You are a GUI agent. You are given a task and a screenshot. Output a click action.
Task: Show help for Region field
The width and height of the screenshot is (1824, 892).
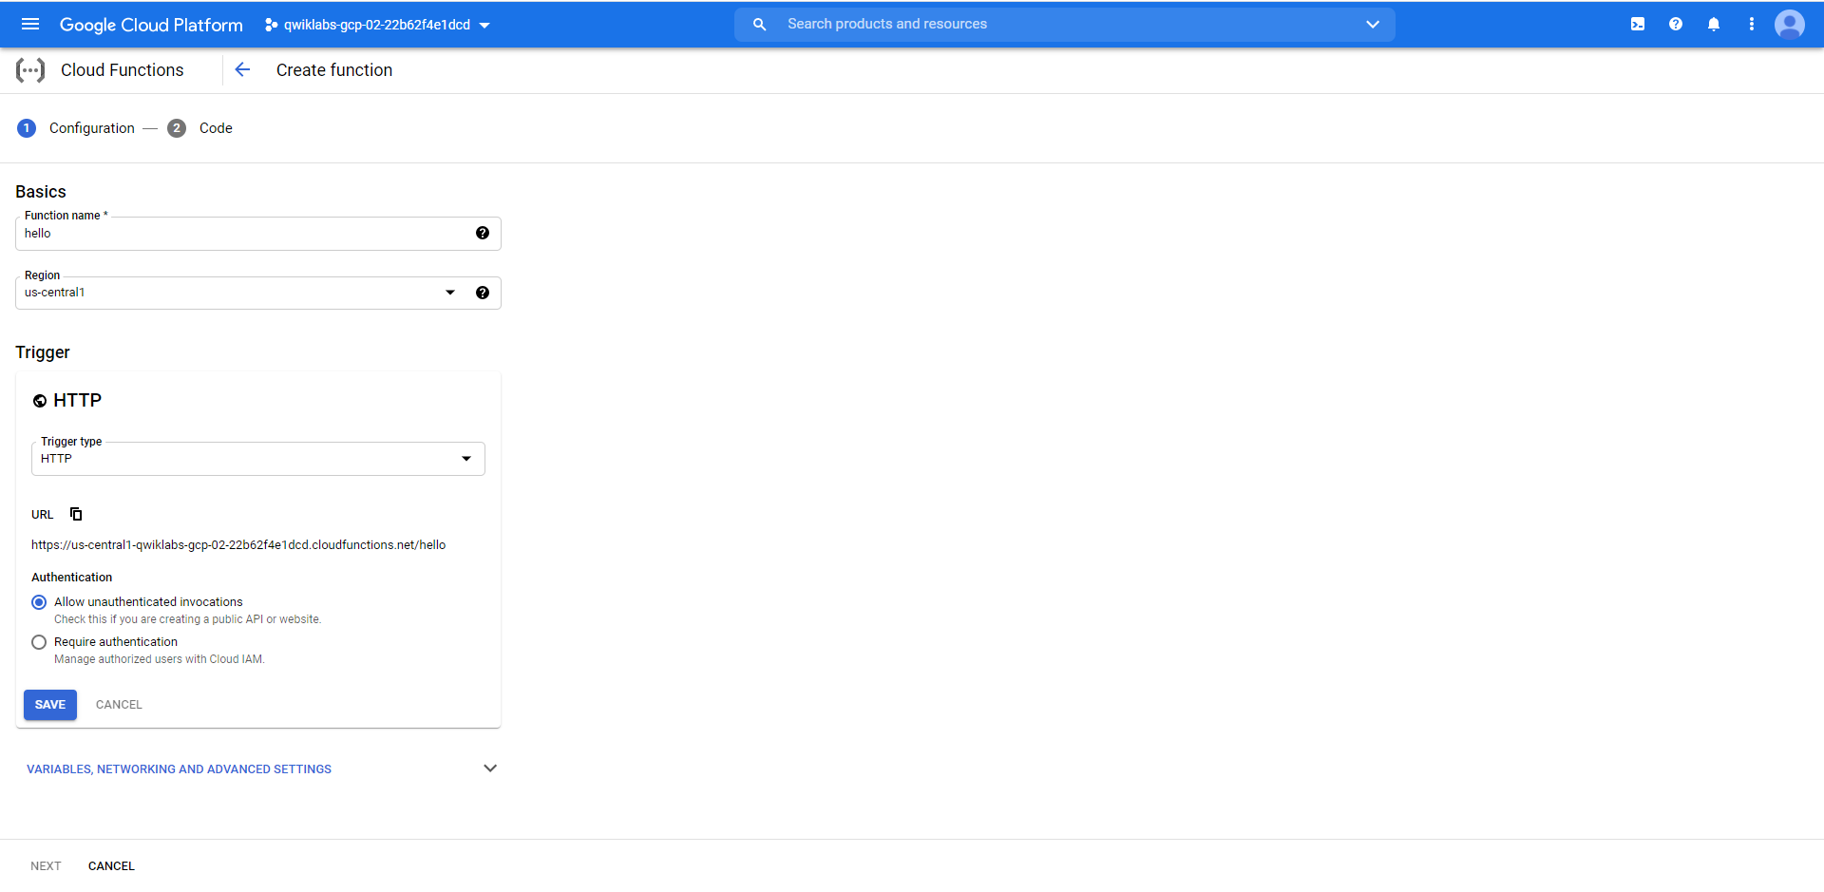(x=483, y=293)
